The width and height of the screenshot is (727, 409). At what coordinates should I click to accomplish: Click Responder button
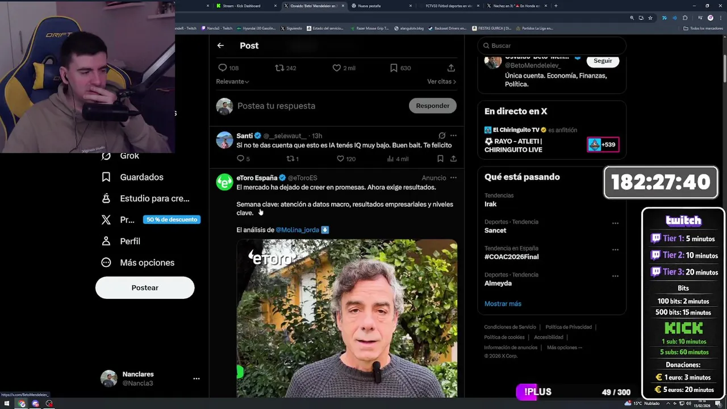(x=432, y=106)
